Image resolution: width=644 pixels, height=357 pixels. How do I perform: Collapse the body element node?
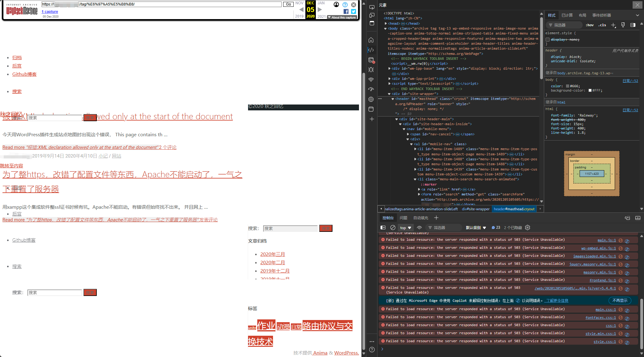385,28
